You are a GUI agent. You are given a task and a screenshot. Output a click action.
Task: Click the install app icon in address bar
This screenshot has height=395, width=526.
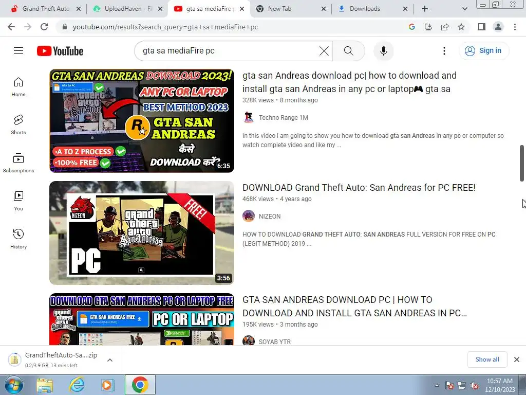coord(428,27)
